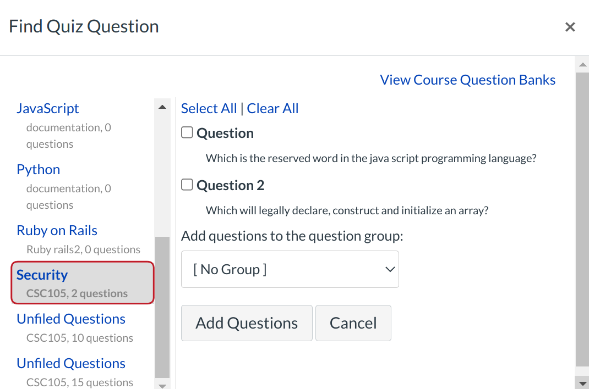The image size is (589, 389).
Task: Close the Find Quiz Question dialog
Action: pos(570,27)
